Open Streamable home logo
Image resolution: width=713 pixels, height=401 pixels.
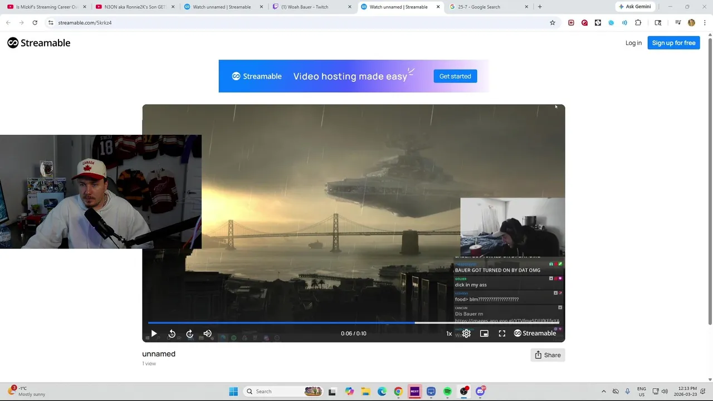point(39,43)
